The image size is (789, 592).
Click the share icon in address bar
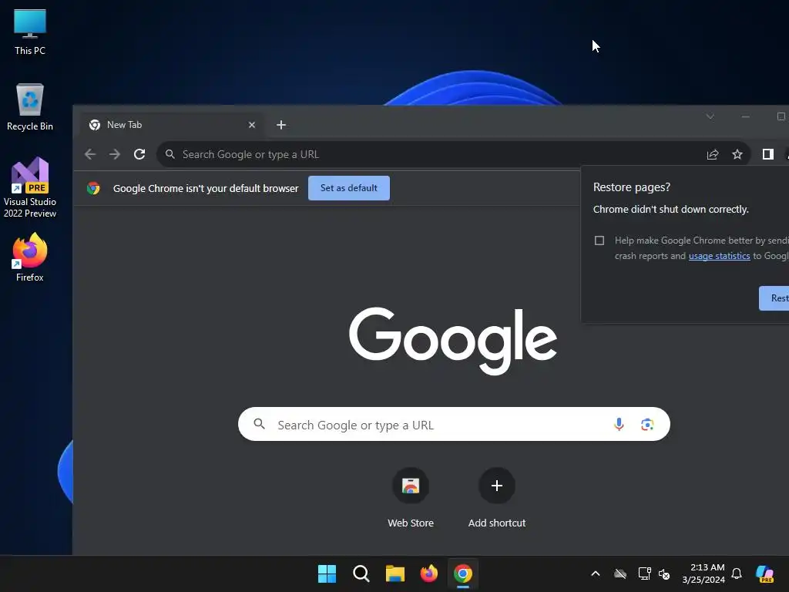pos(713,154)
